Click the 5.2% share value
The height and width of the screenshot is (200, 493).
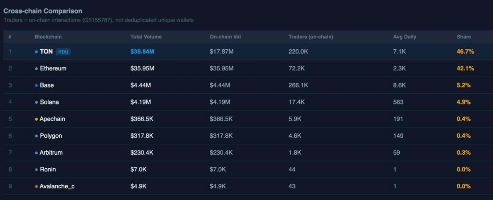coord(464,85)
